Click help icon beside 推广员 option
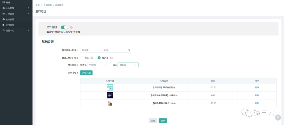 [111, 58]
